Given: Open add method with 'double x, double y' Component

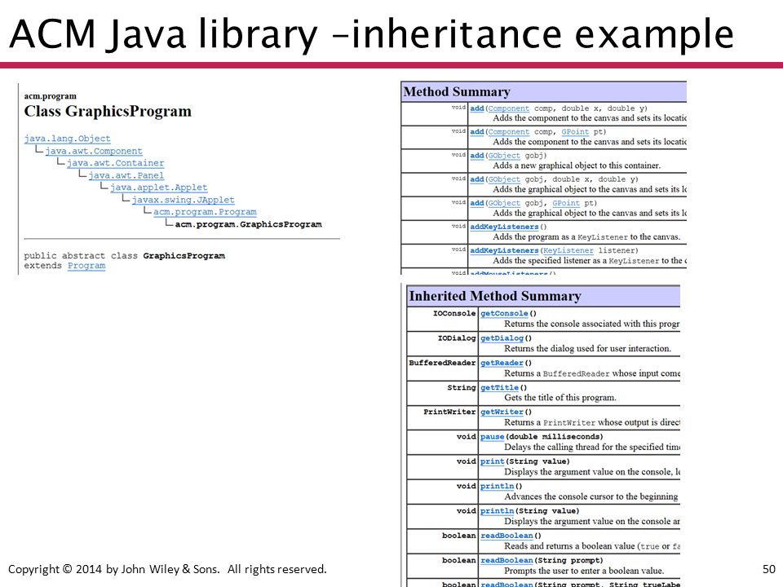Looking at the screenshot, I should point(477,108).
